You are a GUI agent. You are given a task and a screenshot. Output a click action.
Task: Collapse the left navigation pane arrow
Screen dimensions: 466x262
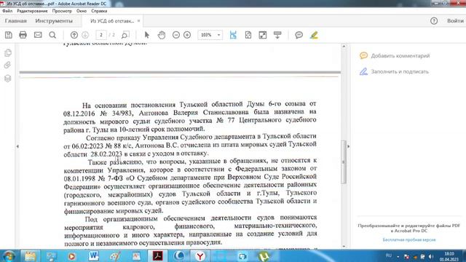pyautogui.click(x=17, y=146)
